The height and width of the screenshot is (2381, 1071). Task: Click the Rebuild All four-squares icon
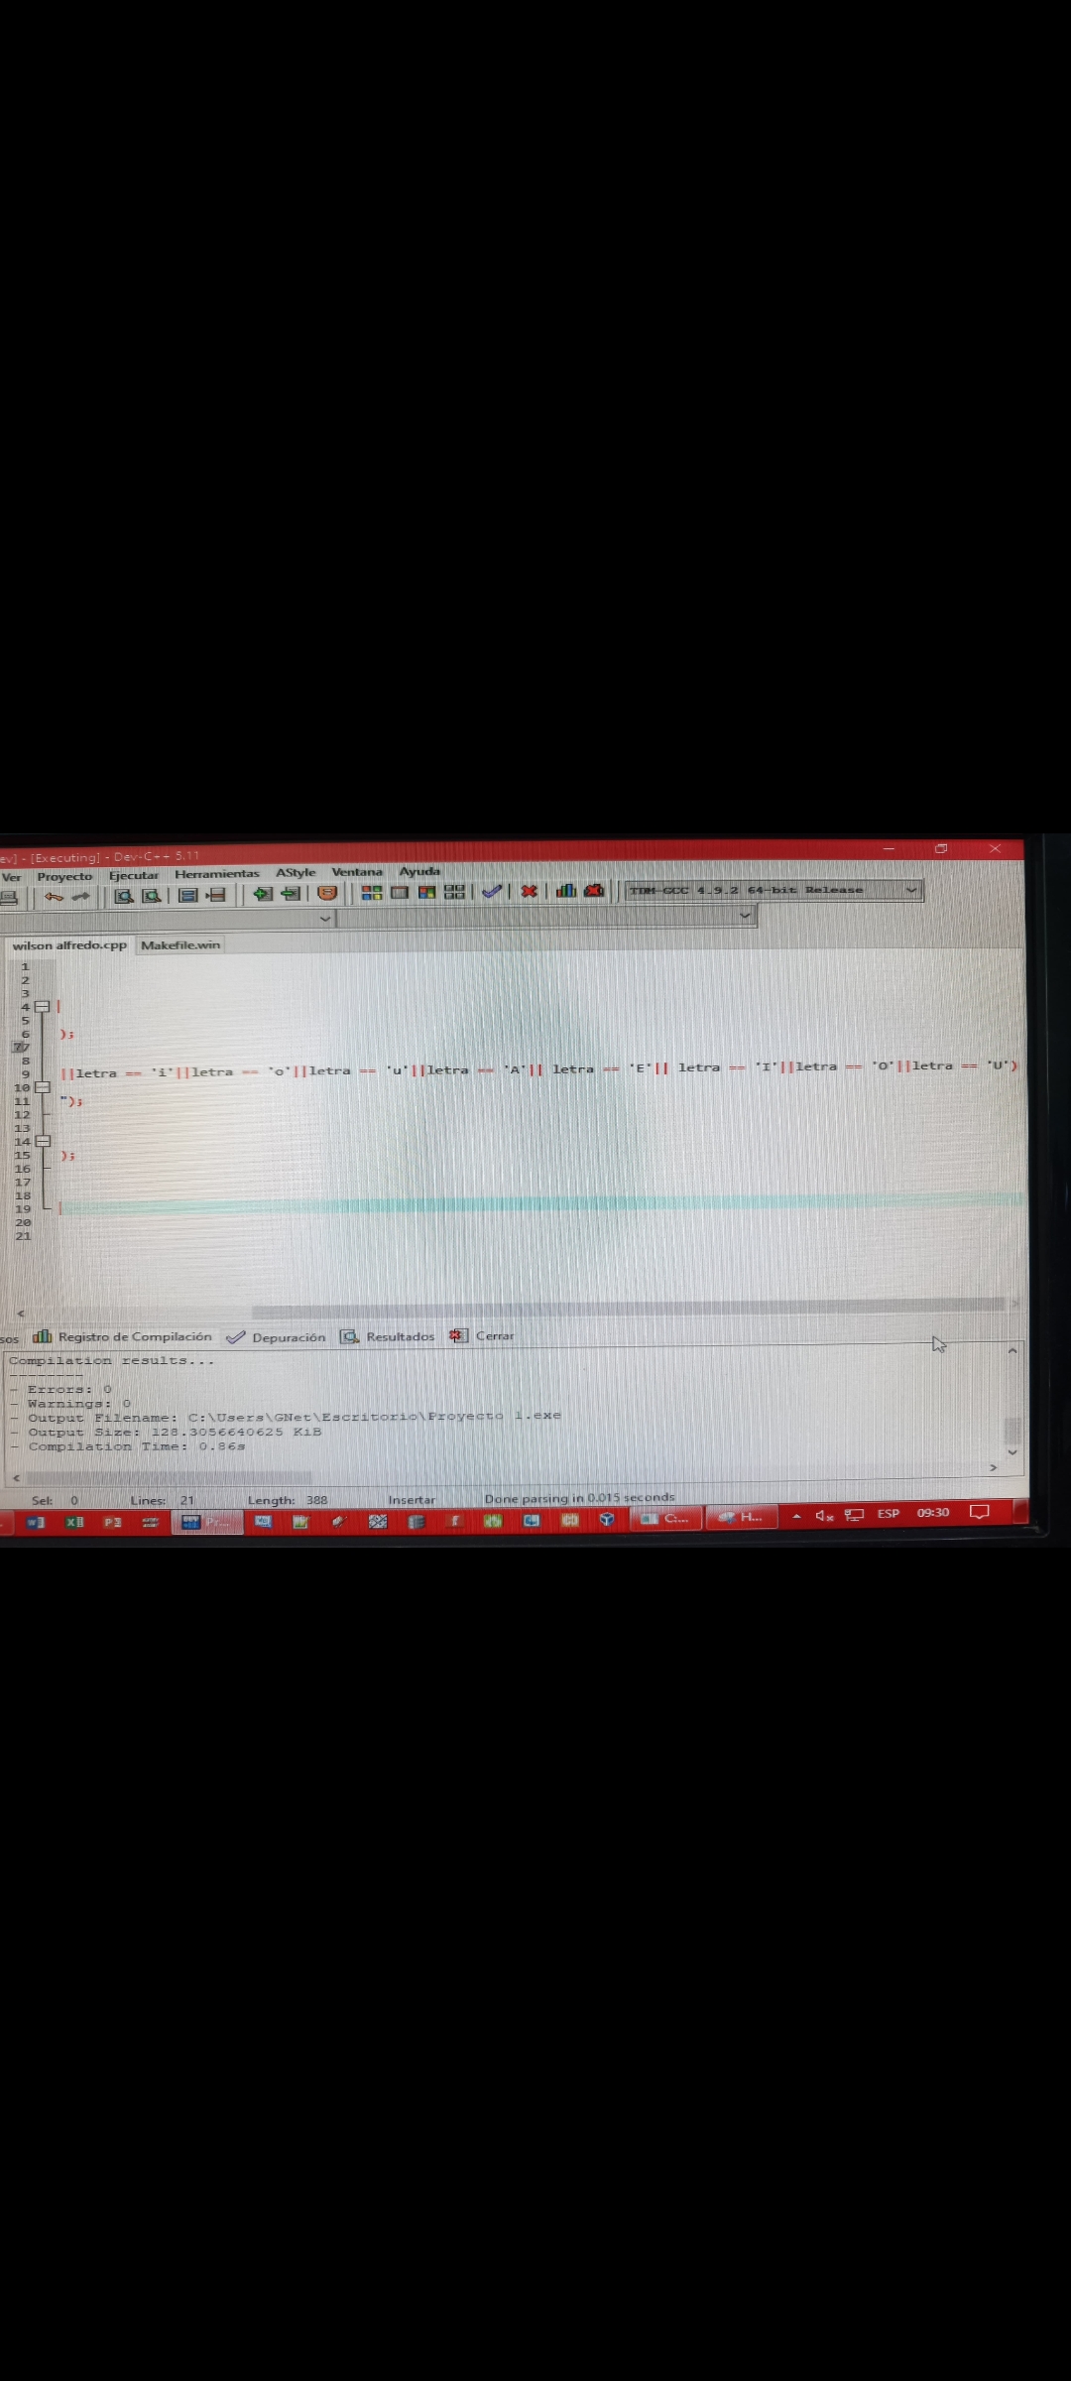[x=454, y=892]
